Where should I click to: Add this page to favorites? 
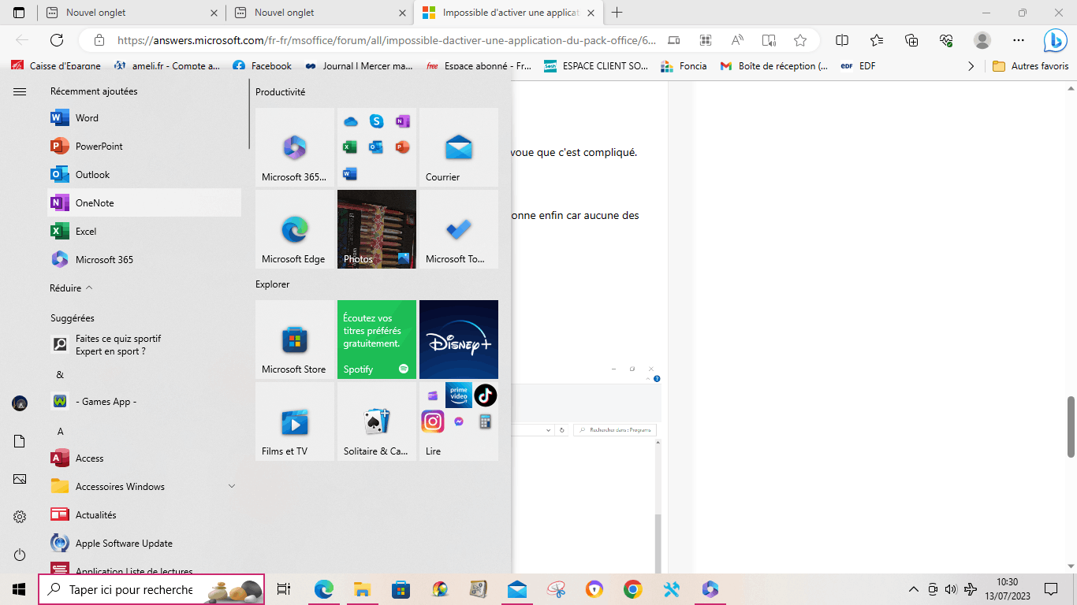point(800,40)
